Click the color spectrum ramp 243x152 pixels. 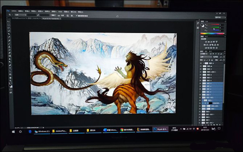212,33
